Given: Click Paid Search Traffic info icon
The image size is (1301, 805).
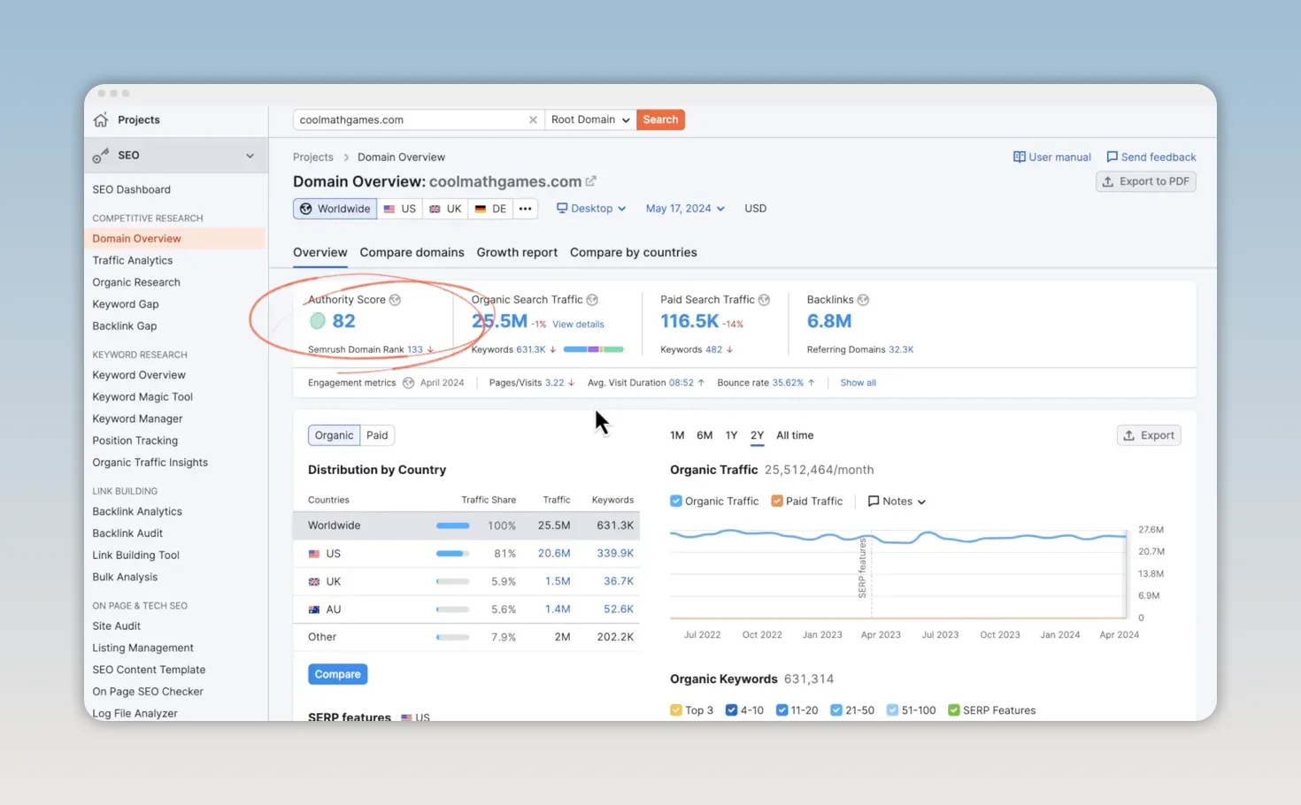Looking at the screenshot, I should pyautogui.click(x=764, y=300).
